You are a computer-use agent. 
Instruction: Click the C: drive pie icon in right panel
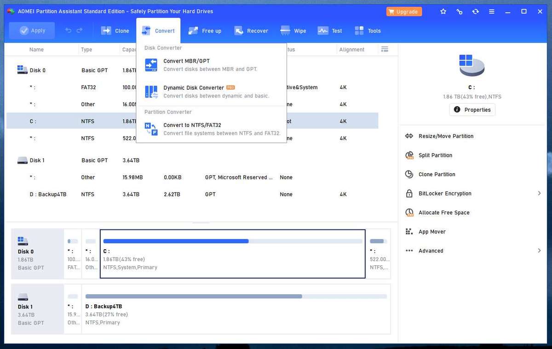[471, 65]
